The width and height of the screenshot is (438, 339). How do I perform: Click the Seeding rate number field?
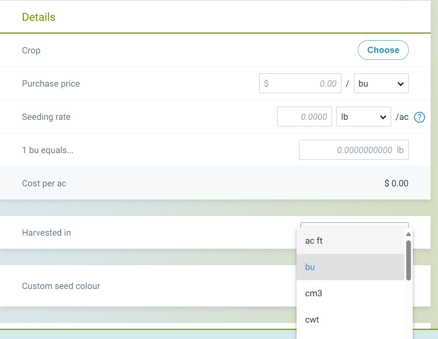tap(304, 117)
